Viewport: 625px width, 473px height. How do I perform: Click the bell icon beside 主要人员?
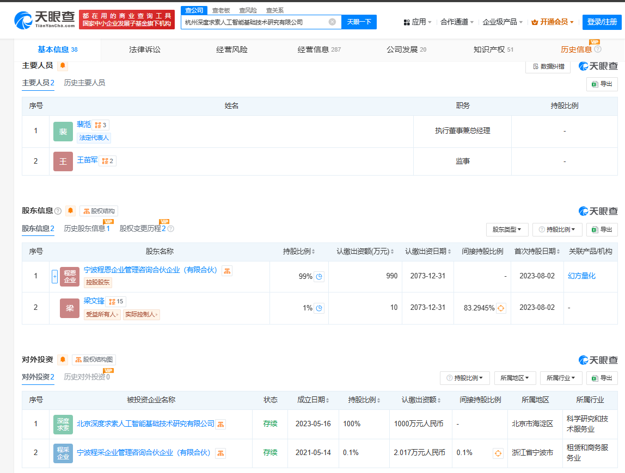point(63,66)
